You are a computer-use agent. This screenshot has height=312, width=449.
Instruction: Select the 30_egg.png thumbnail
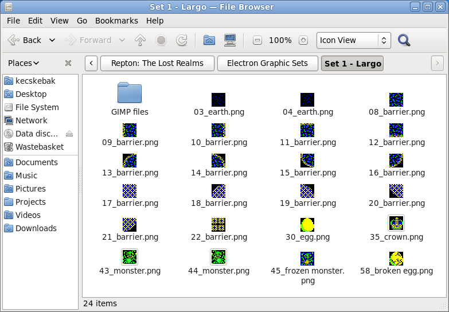(307, 225)
